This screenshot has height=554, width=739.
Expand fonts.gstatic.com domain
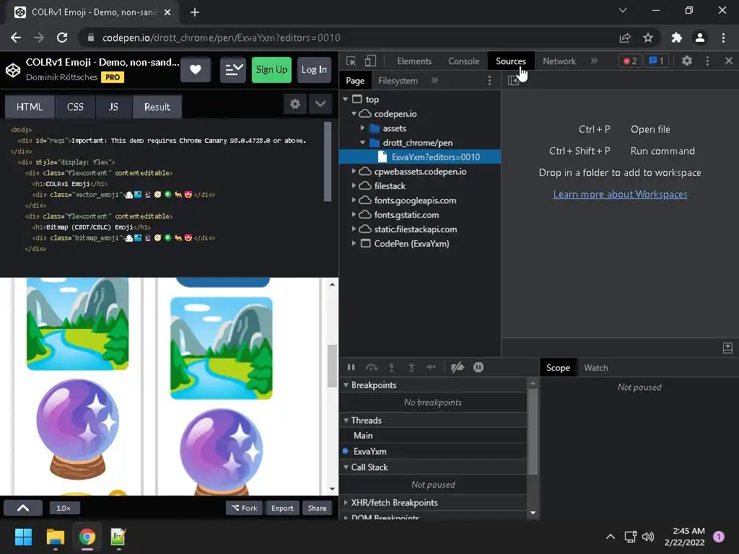tap(354, 214)
